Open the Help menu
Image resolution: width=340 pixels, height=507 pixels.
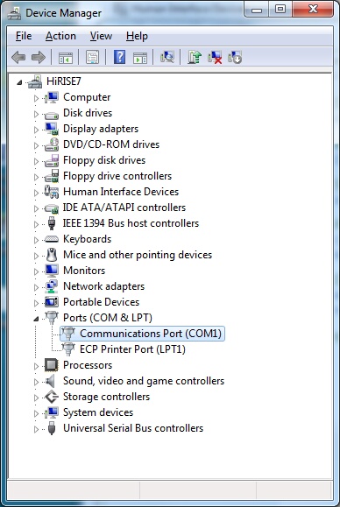click(x=137, y=36)
